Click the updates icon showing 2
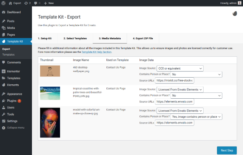This screenshot has height=155, width=243. pos(27,3)
